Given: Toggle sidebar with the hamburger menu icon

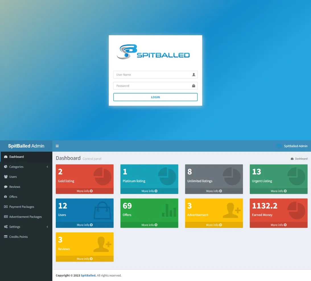Looking at the screenshot, I should (x=57, y=146).
